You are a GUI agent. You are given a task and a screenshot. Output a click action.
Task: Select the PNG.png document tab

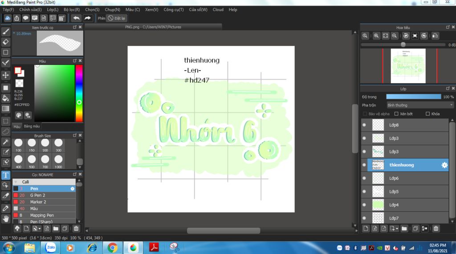pos(153,27)
